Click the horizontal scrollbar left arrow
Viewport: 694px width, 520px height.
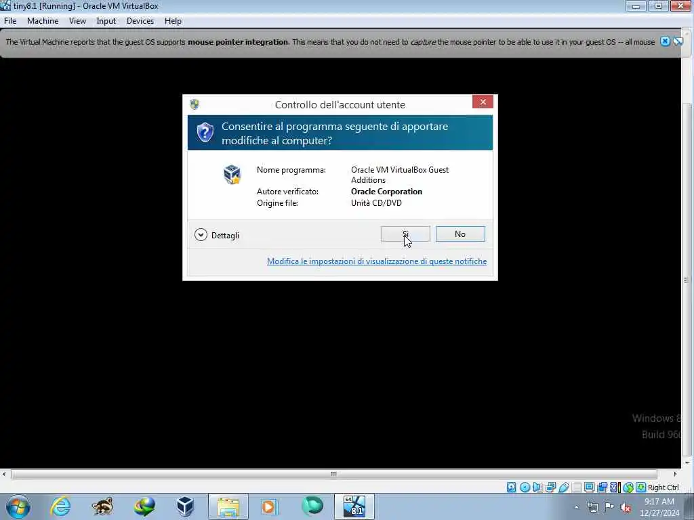[x=4, y=474]
